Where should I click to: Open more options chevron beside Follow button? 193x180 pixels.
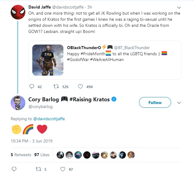tap(179, 103)
